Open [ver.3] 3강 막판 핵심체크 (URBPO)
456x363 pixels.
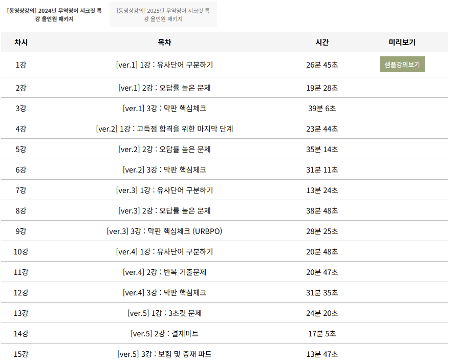(x=164, y=231)
